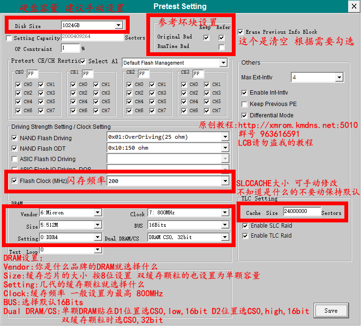Close the Pretest Setting dialog
Image resolution: width=361 pixels, height=326 pixels.
[x=353, y=6]
